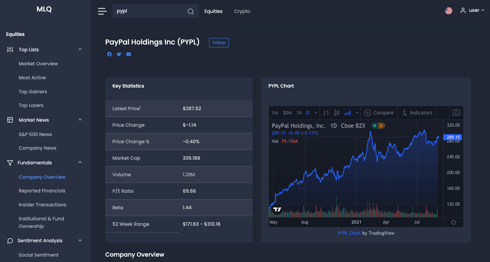Click the Indicators fx icon

coord(404,113)
